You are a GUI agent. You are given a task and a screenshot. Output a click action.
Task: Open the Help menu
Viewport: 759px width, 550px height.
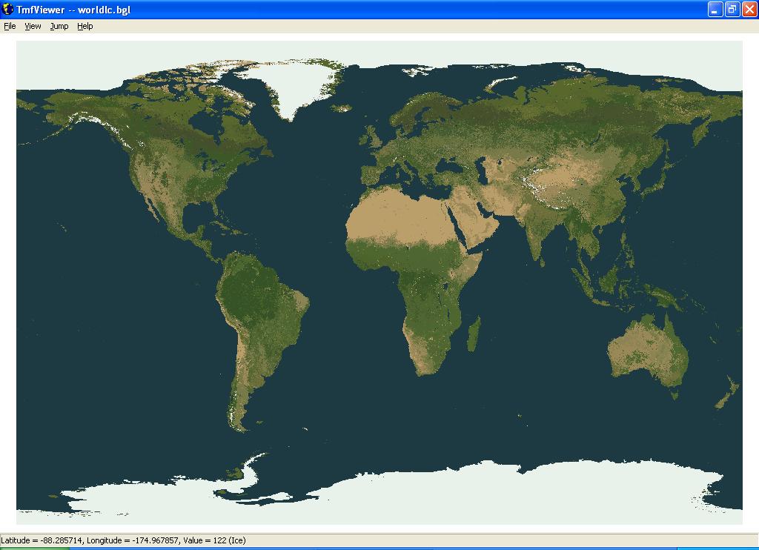click(84, 26)
